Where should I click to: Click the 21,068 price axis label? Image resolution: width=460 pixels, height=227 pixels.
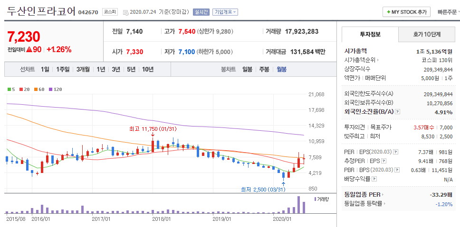(316, 94)
